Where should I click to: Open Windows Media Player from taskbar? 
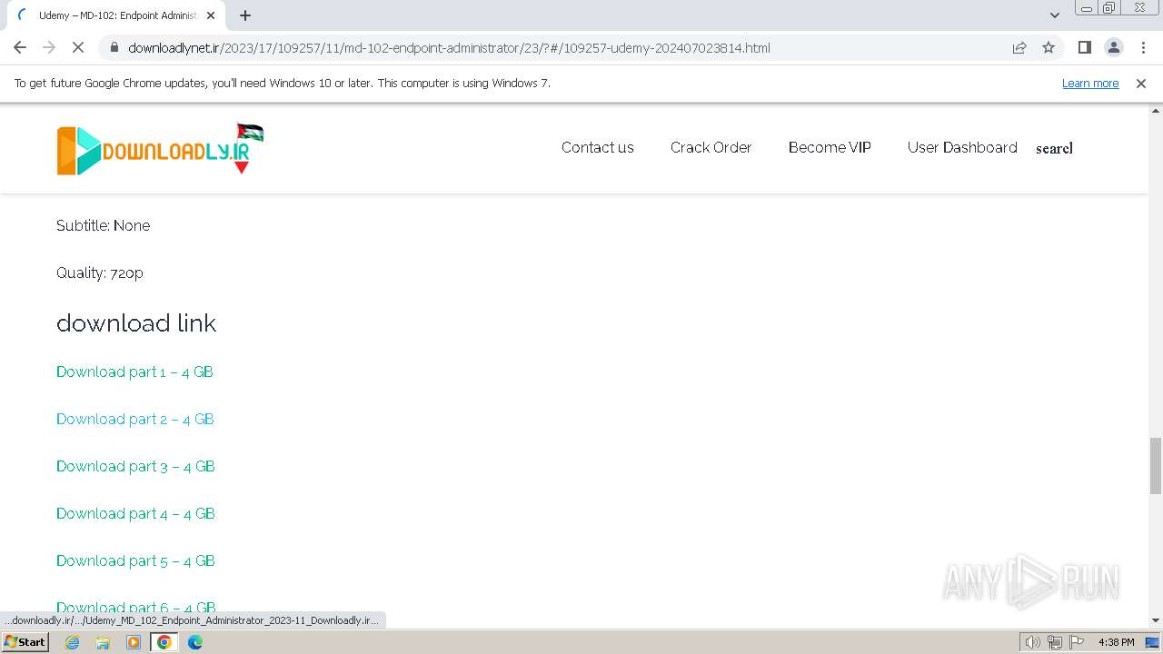coord(134,642)
